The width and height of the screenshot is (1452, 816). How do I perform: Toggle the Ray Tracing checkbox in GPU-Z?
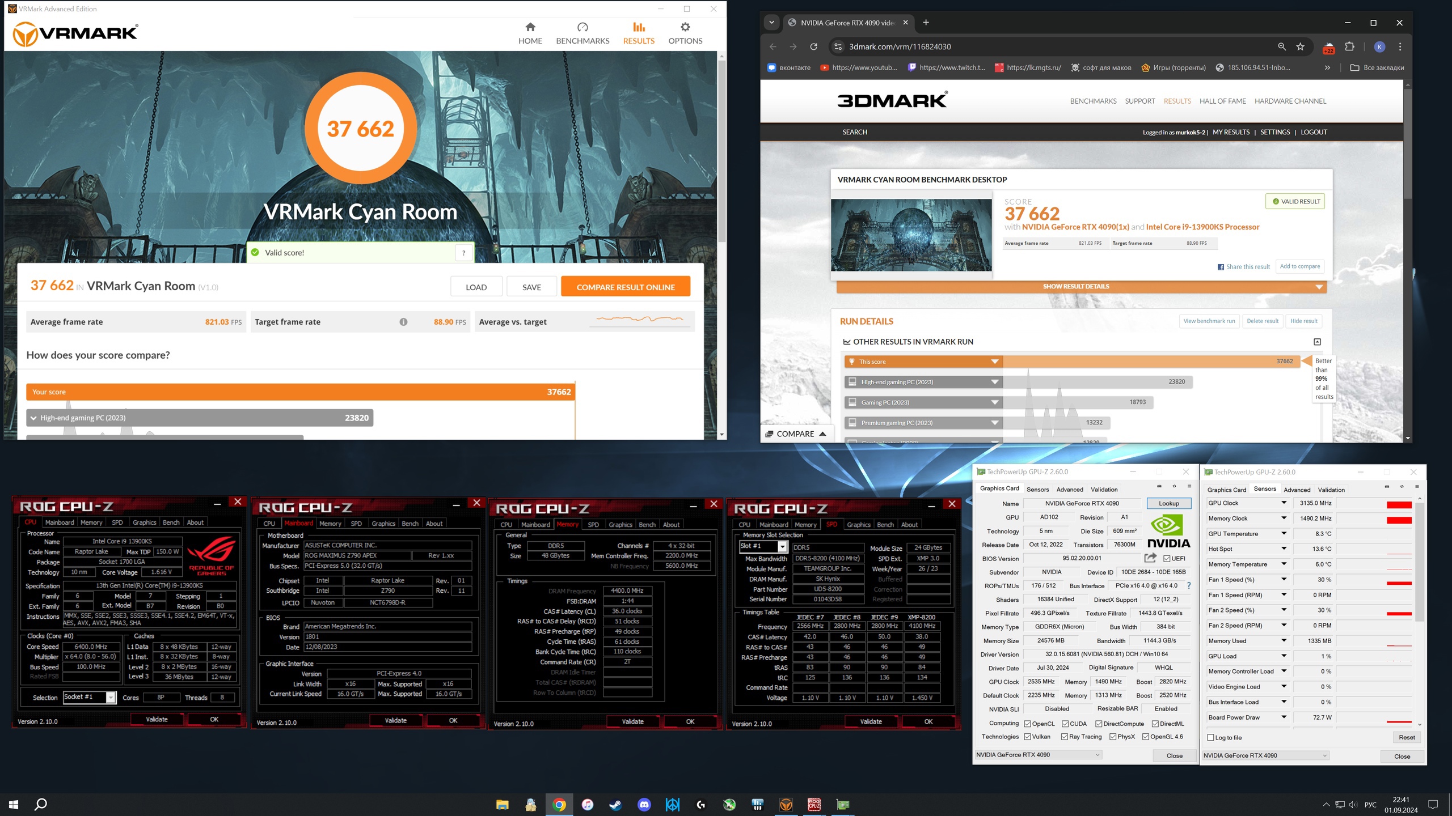click(x=1064, y=737)
